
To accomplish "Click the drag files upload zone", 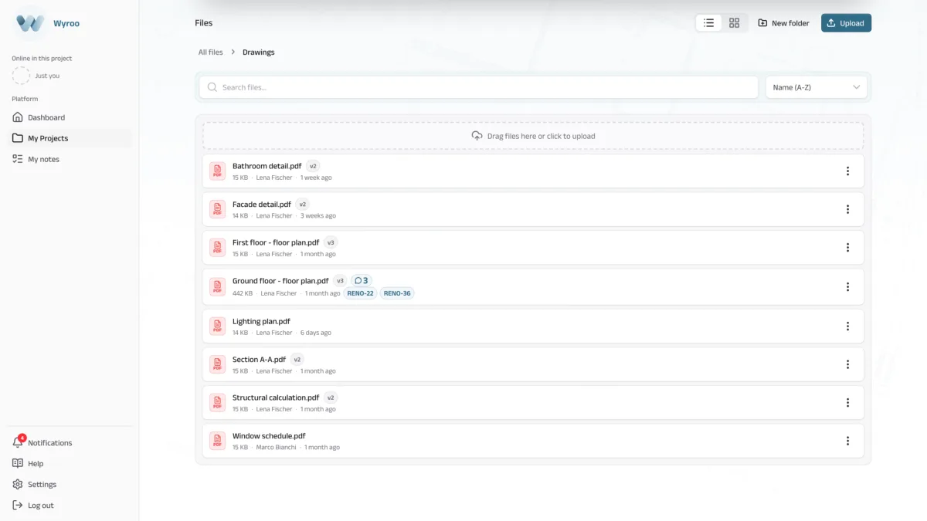I will coord(533,136).
